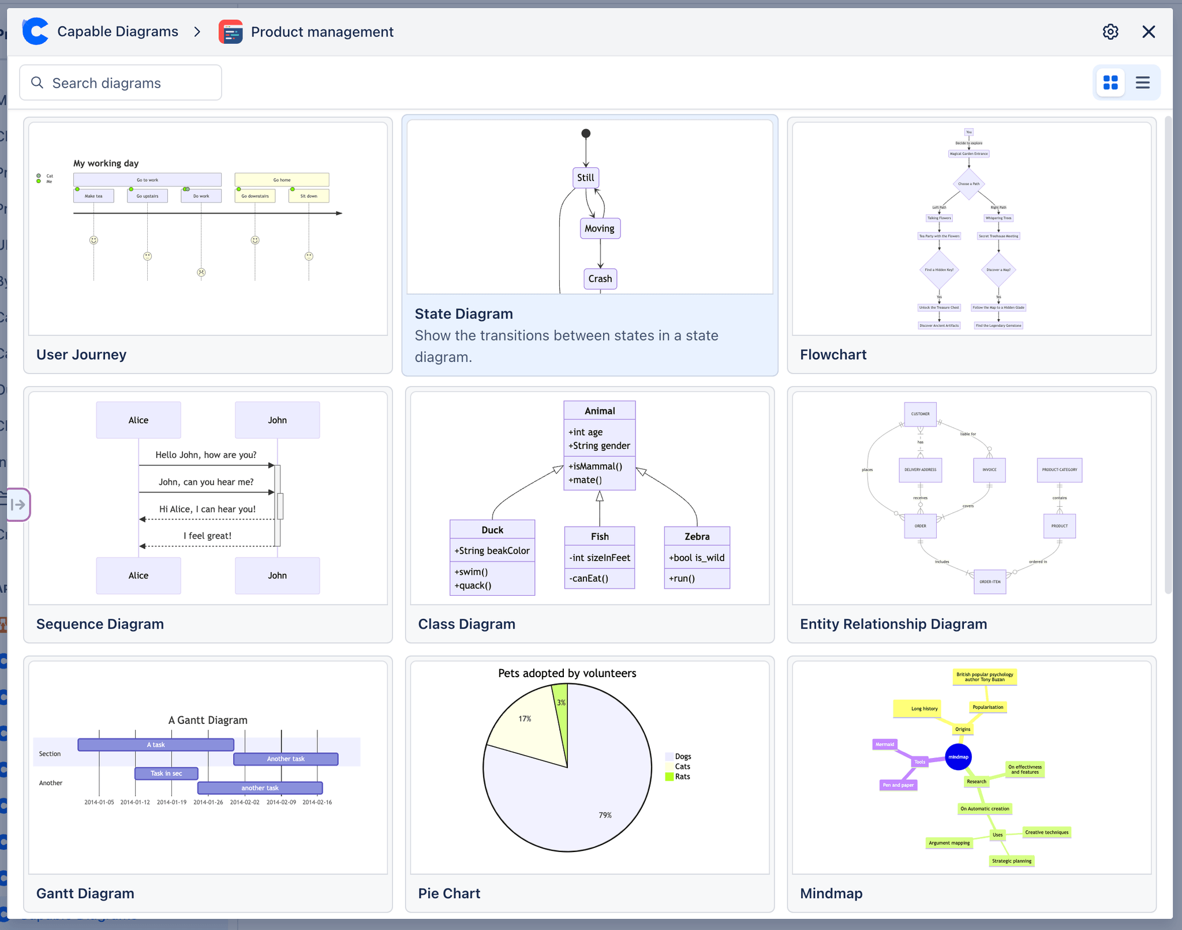Open the Flowchart template
This screenshot has height=930, width=1182.
click(x=971, y=245)
